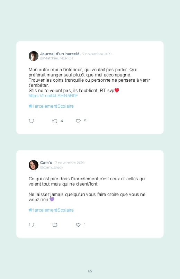
Task: Open Journal d'un harcelé profile picture
Action: 34,56
